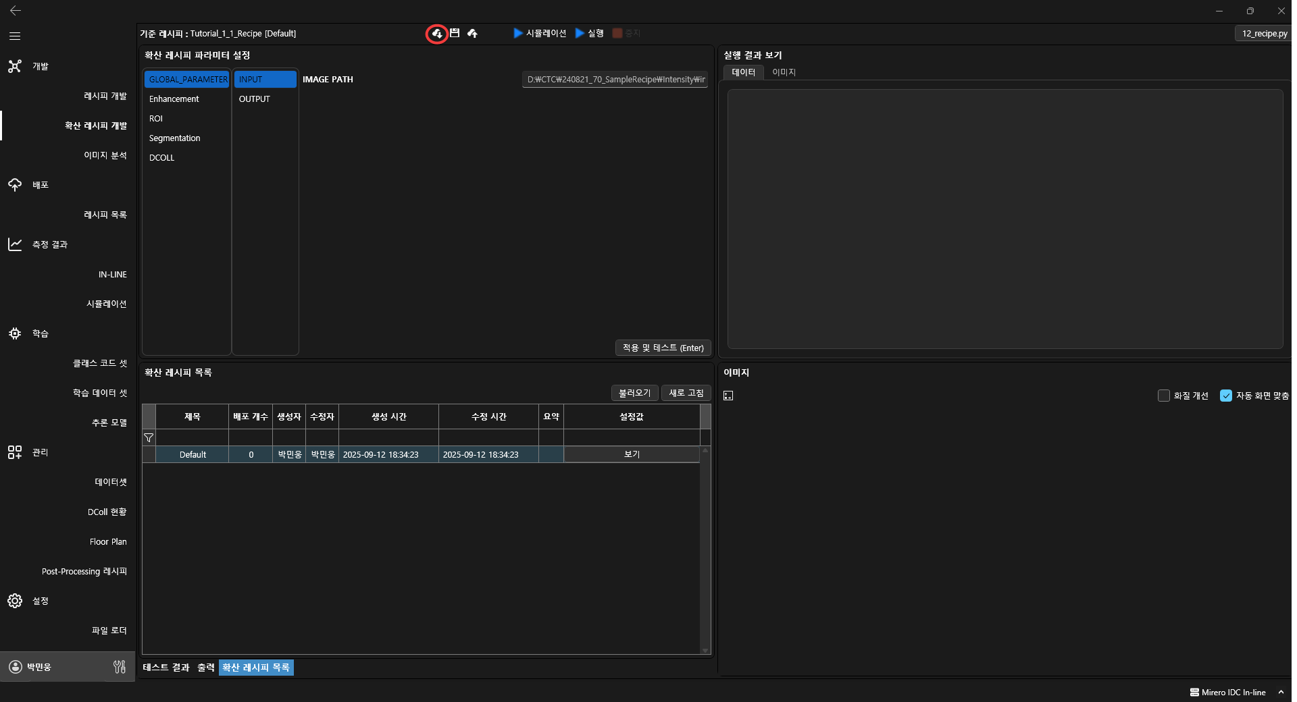1297x702 pixels.
Task: Uncheck the 자동 화면 맞춤 checkbox
Action: click(1225, 396)
